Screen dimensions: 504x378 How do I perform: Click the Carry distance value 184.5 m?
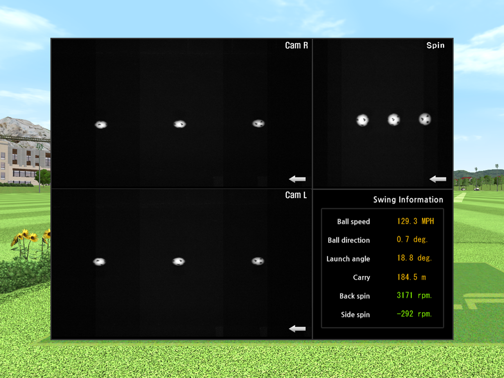pos(412,277)
